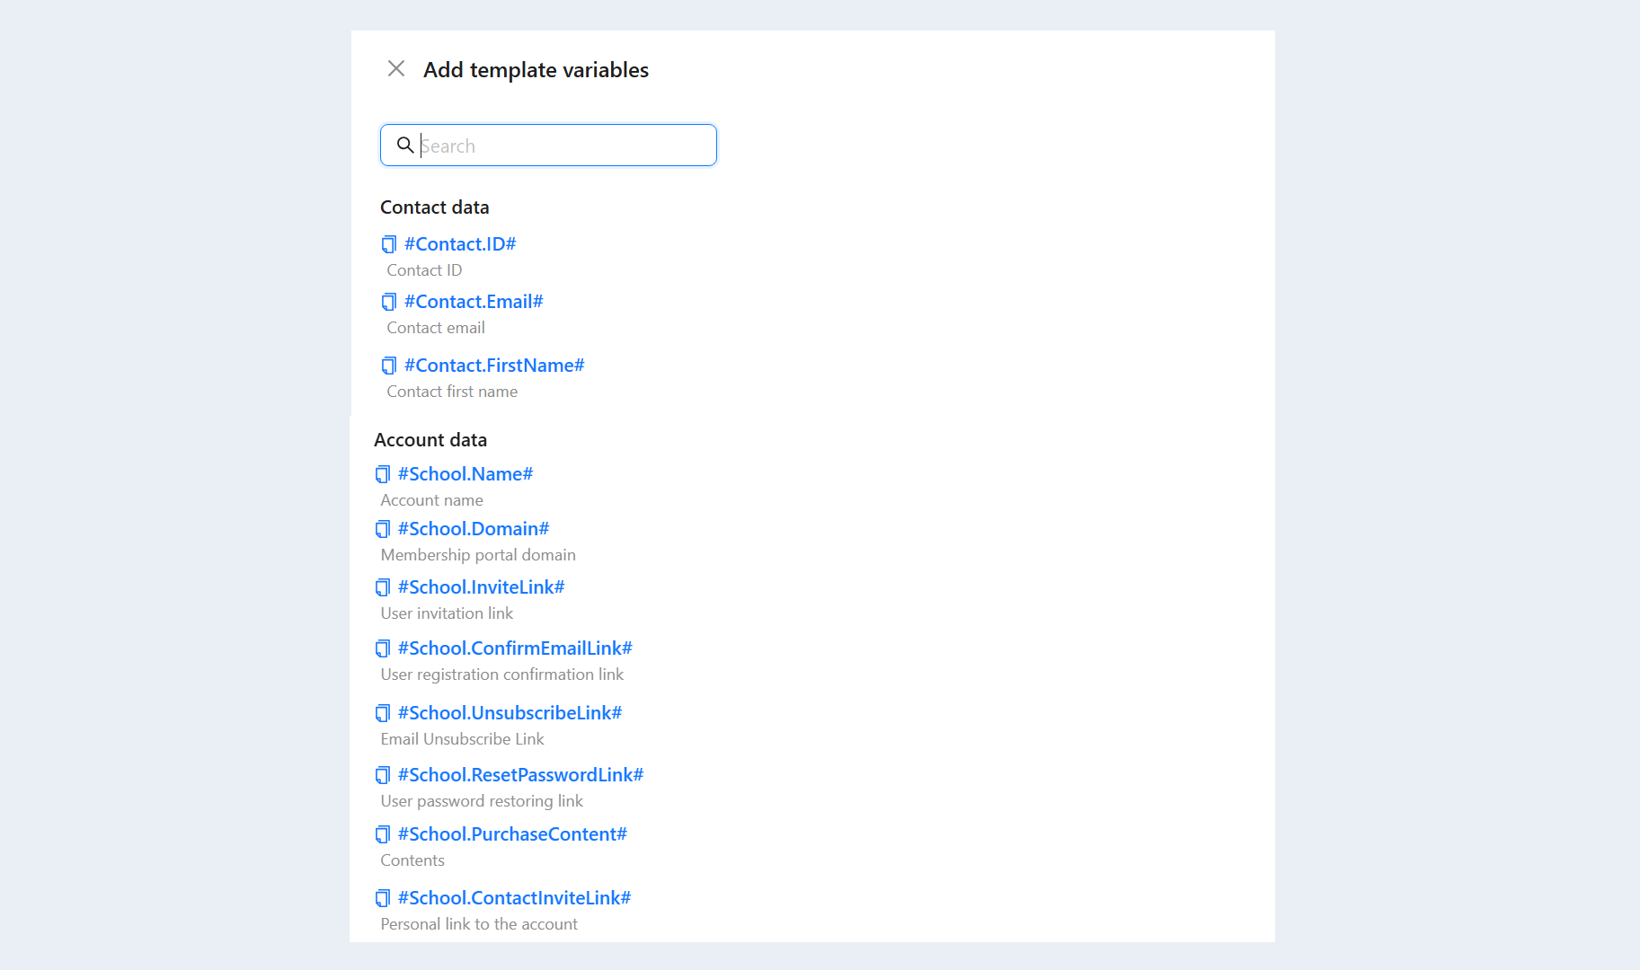Insert the #School.UnsubscribeLink# link text
1640x970 pixels.
pyautogui.click(x=510, y=713)
